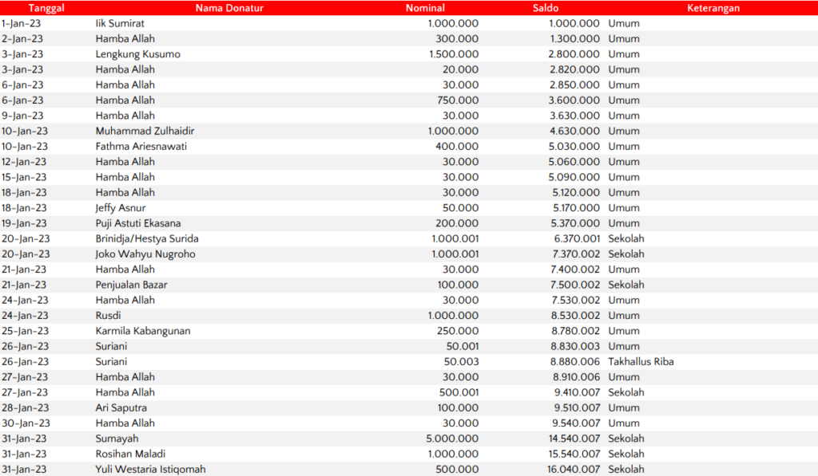The height and width of the screenshot is (476, 818).
Task: Click the Takhallus Riba keterangan cell
Action: (x=641, y=361)
